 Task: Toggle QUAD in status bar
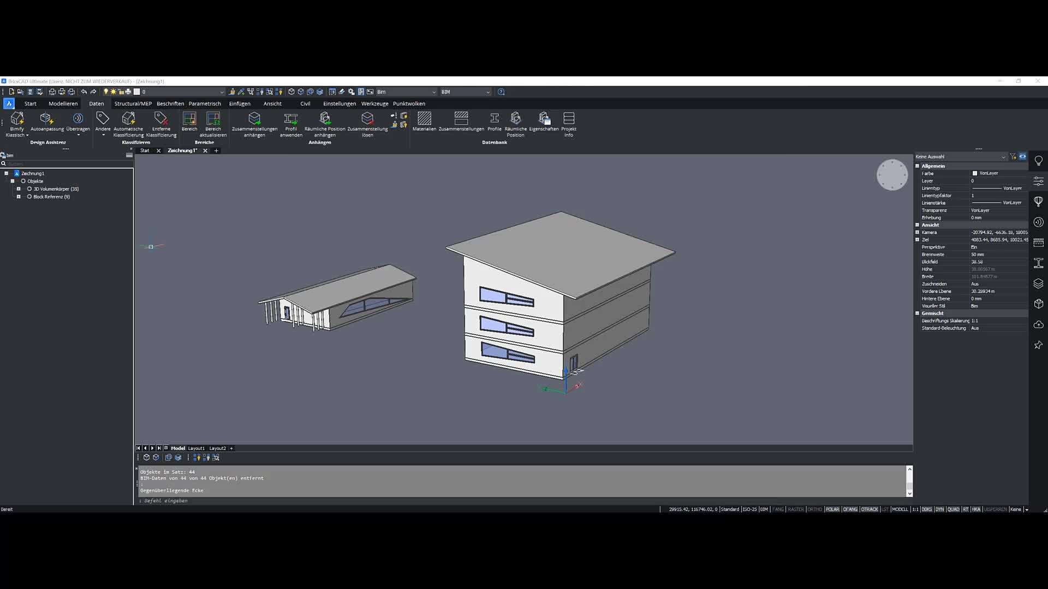click(x=953, y=509)
